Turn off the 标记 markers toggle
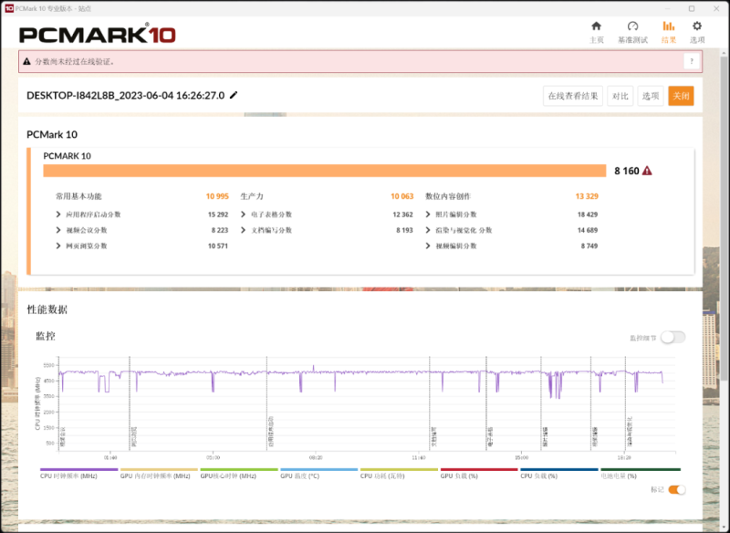 [x=676, y=490]
